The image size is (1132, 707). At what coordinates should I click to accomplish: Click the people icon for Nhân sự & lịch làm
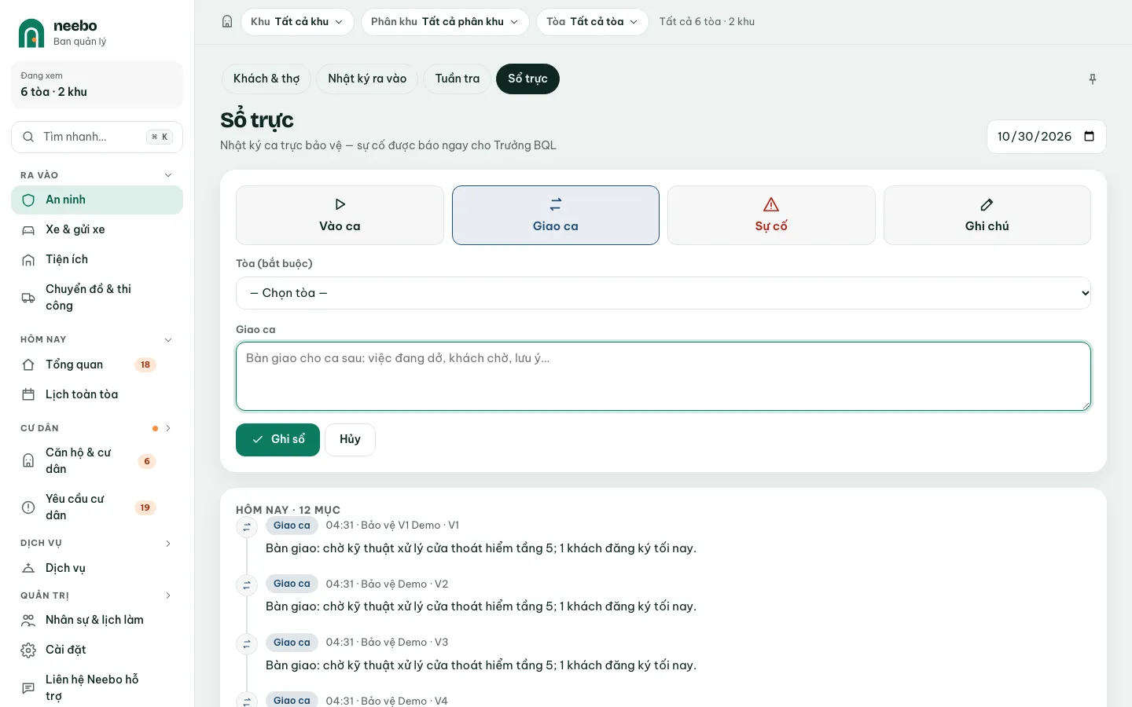click(28, 621)
